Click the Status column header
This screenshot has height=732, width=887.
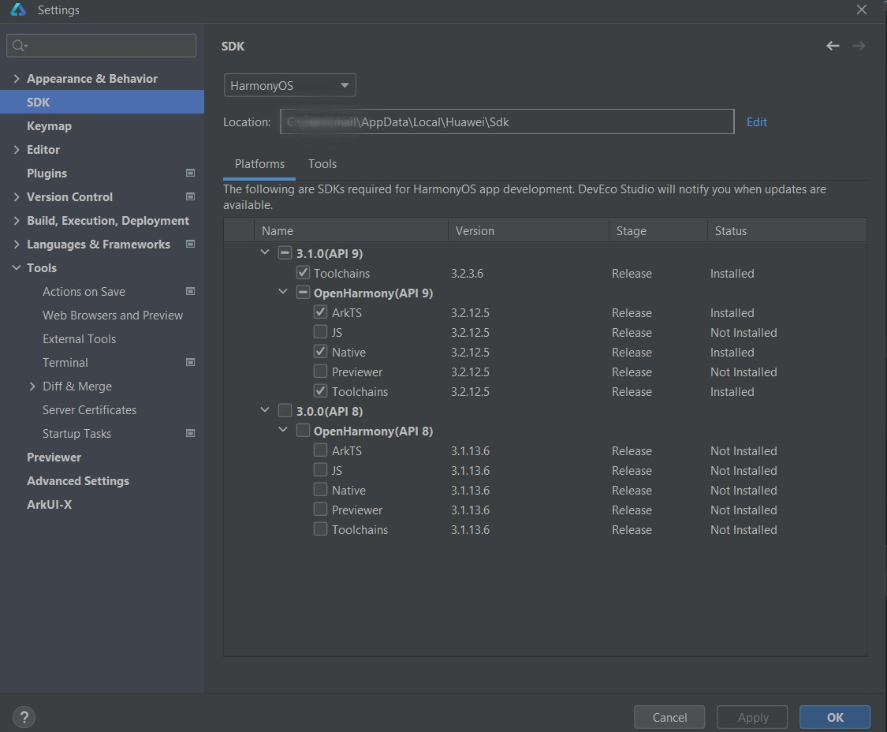787,231
